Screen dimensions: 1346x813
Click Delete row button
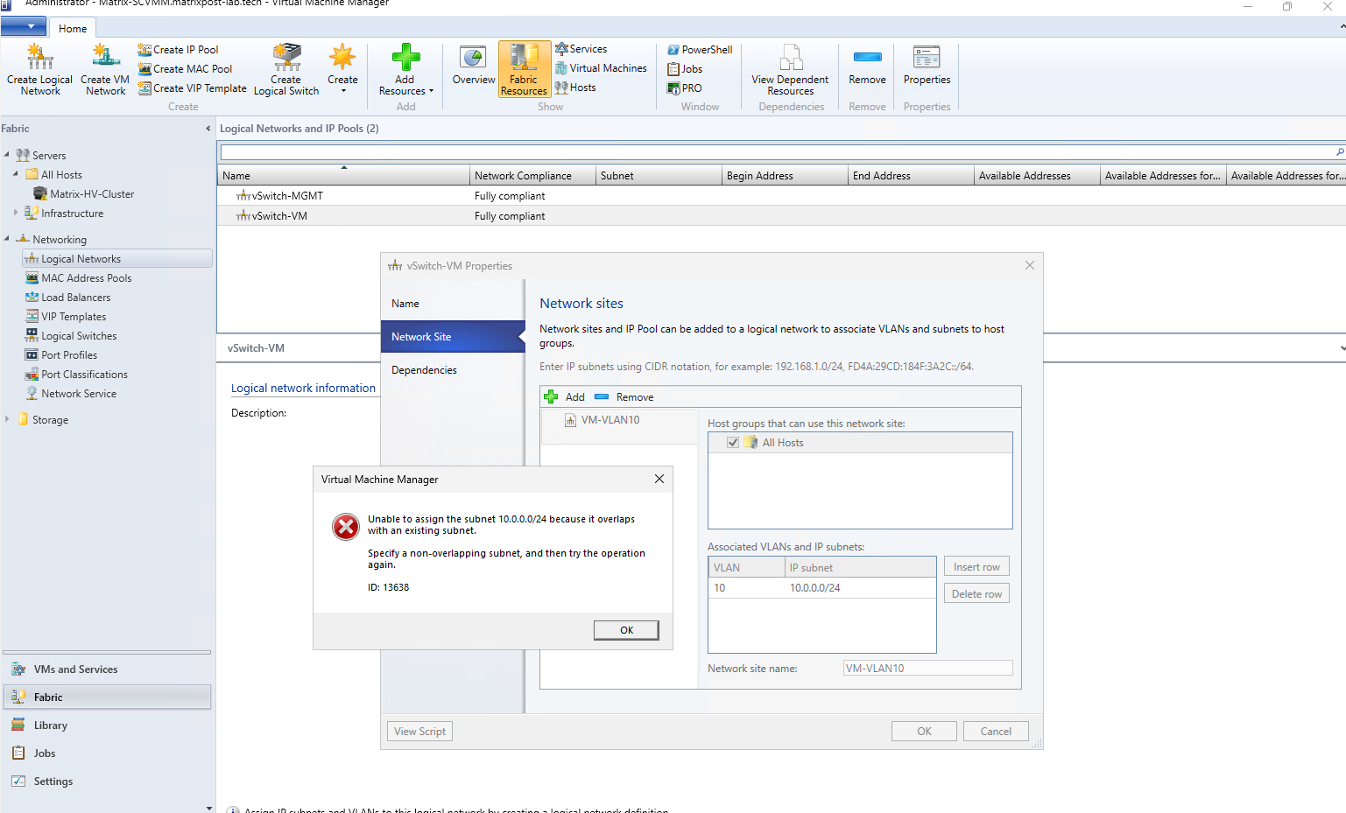(x=976, y=593)
